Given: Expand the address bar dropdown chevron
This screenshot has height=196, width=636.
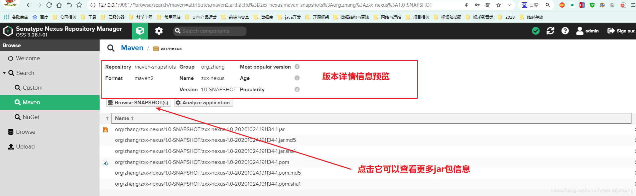Looking at the screenshot, I should pyautogui.click(x=509, y=5).
